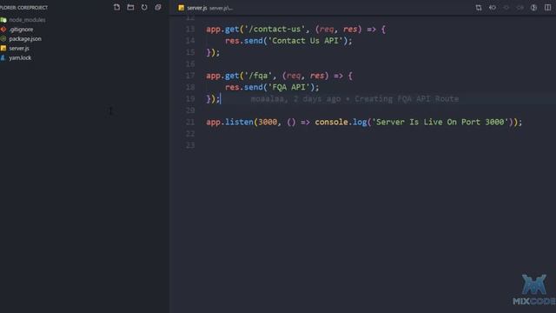The height and width of the screenshot is (313, 556).
Task: Open server.js in the Explorer tree
Action: pos(19,49)
